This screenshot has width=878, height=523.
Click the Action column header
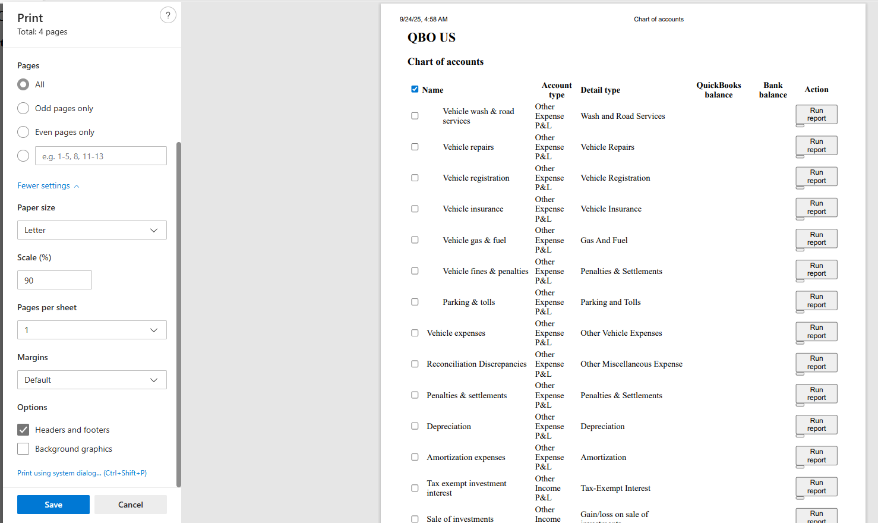coord(816,89)
